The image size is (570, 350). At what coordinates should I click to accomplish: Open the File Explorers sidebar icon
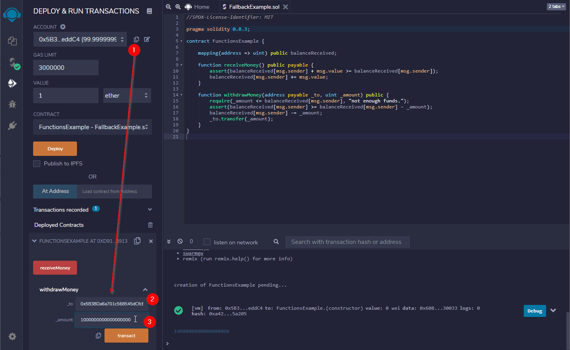[12, 41]
